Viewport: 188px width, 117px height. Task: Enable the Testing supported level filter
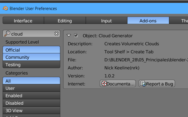click(31, 65)
